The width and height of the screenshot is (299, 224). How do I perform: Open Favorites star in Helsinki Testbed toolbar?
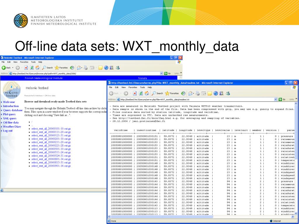coord(61,68)
